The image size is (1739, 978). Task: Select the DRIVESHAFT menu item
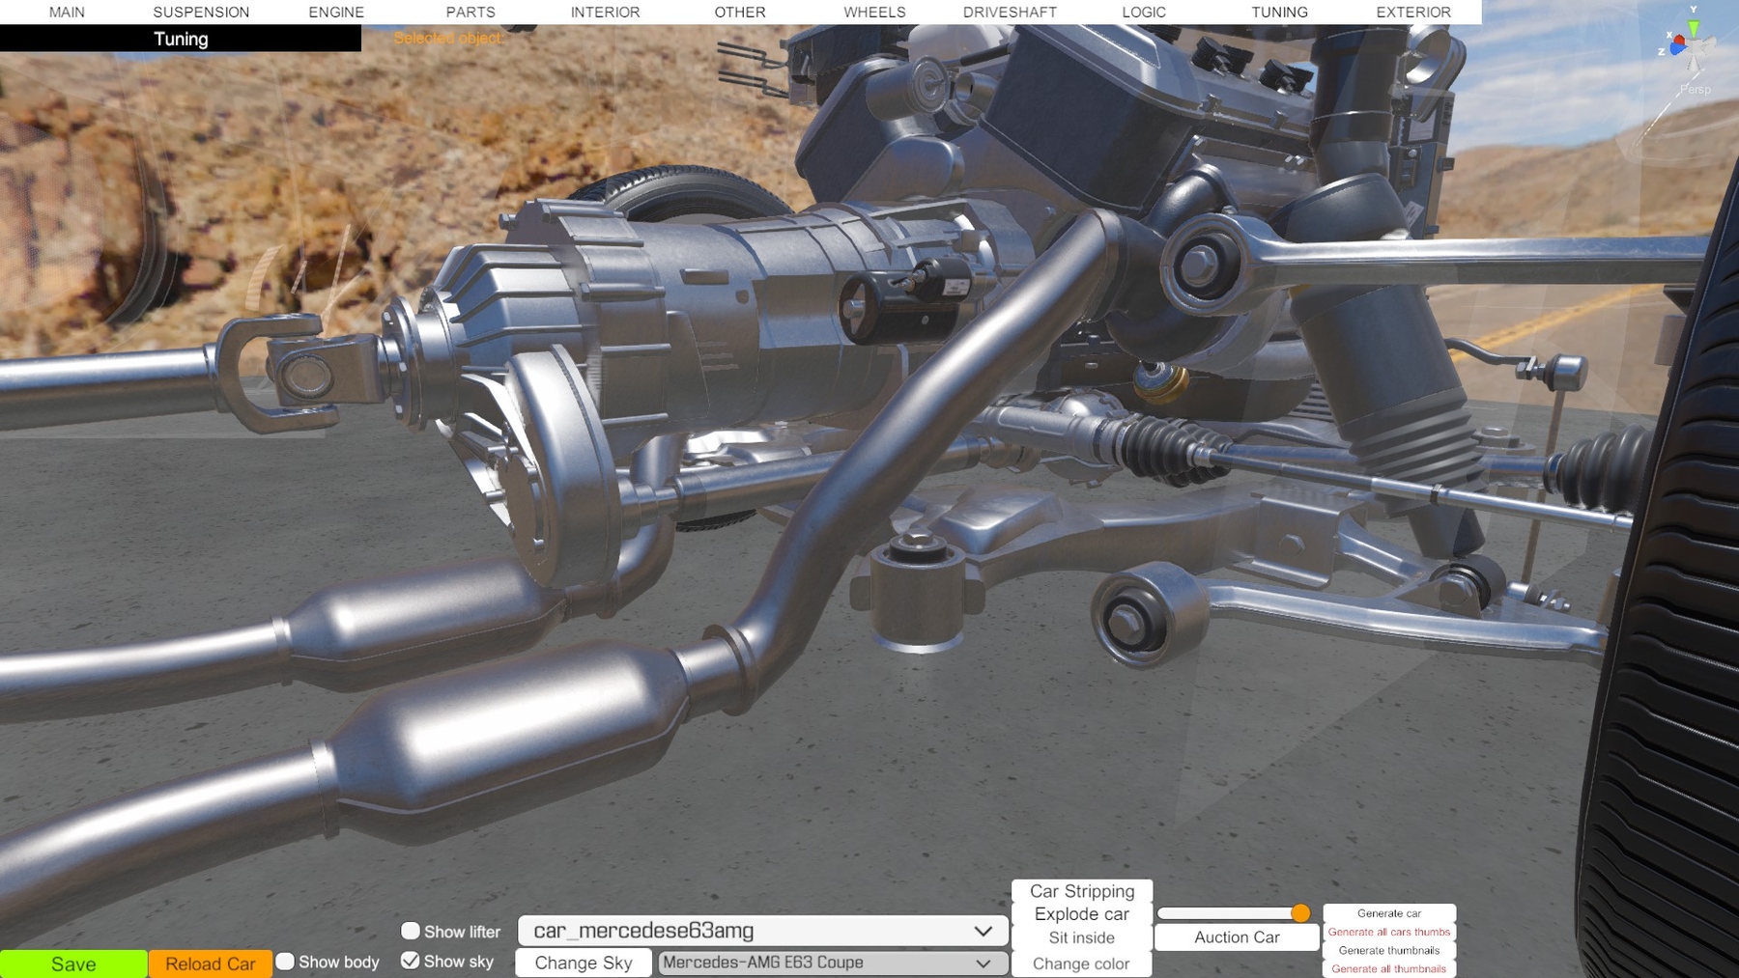click(x=1010, y=13)
